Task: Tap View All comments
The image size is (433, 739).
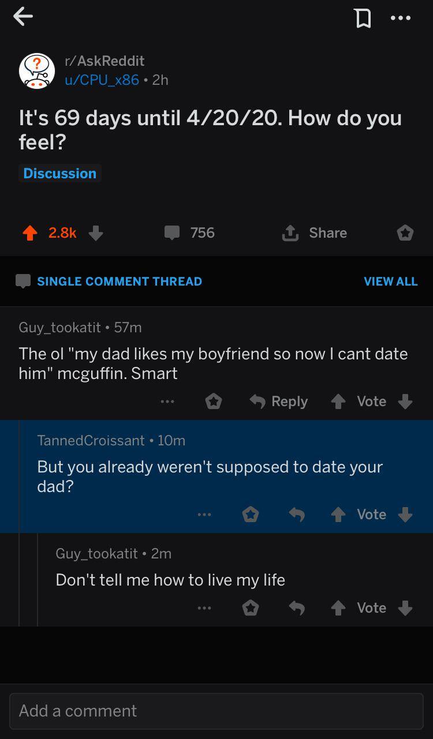Action: coord(390,282)
